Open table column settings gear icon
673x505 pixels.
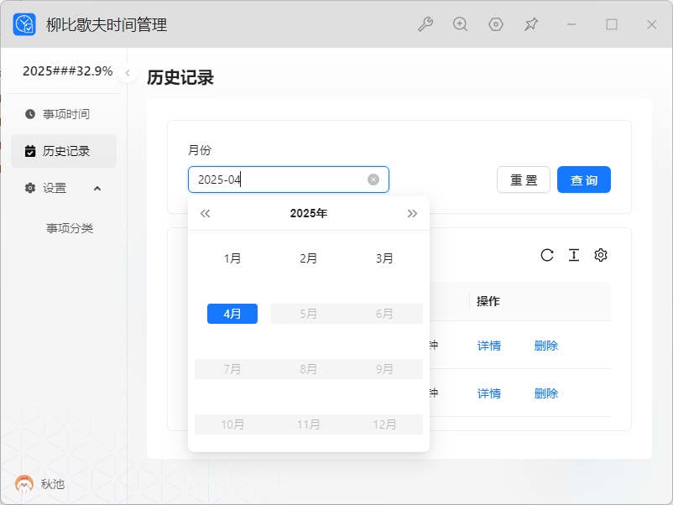tap(601, 255)
